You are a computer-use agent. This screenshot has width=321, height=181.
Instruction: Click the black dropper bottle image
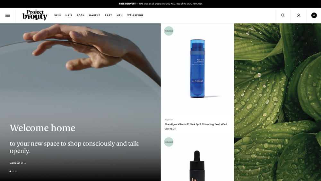pos(197,166)
